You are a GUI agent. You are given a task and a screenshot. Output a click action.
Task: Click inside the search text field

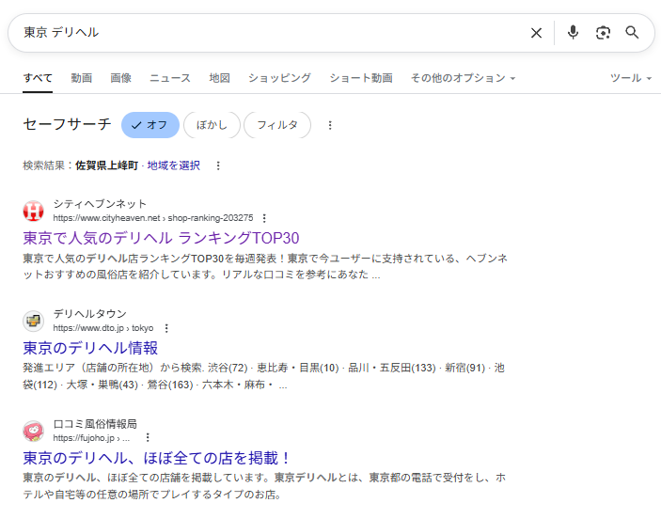coord(263,33)
